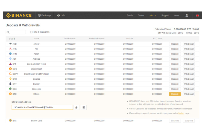The width and height of the screenshot is (208, 133).
Task: Select the AirSwap name
Action: click(x=36, y=59)
